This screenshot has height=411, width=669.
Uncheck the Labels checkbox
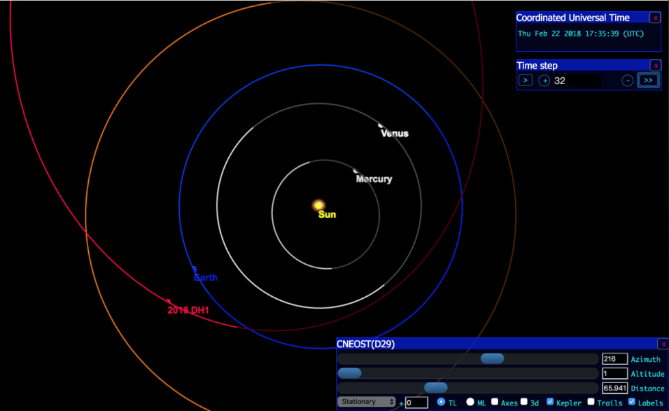632,401
